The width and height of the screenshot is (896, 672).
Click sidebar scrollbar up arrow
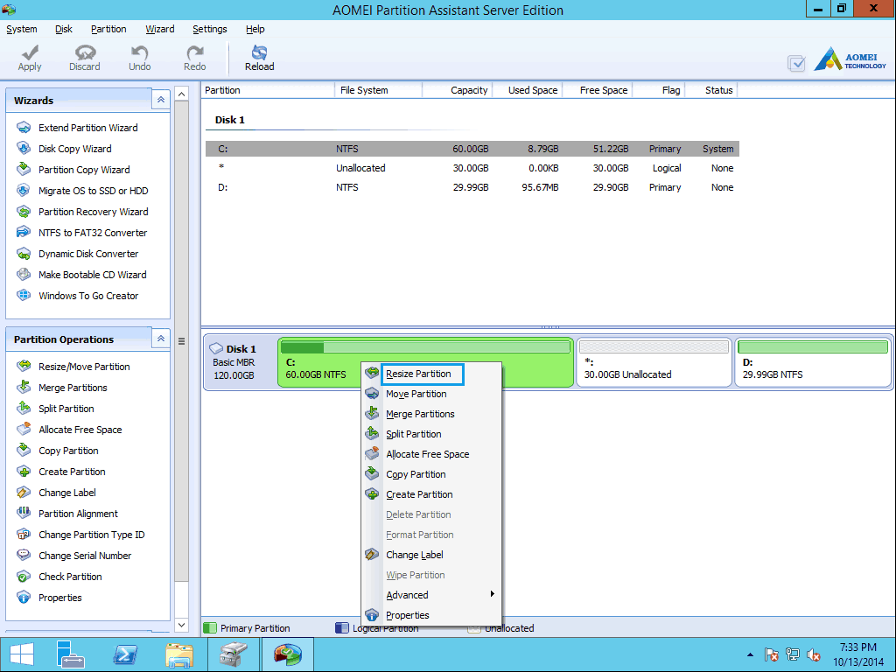click(182, 94)
